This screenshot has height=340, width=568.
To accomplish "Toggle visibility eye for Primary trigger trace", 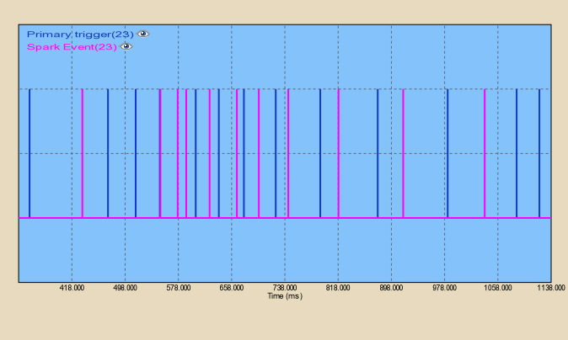I will click(x=143, y=34).
